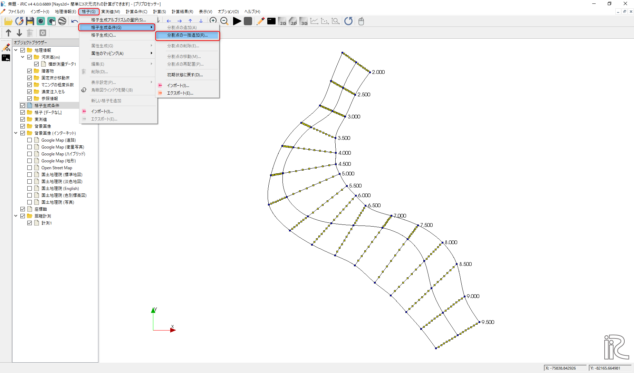The height and width of the screenshot is (373, 634).
Task: Click the X coordinate status field
Action: tap(565, 368)
